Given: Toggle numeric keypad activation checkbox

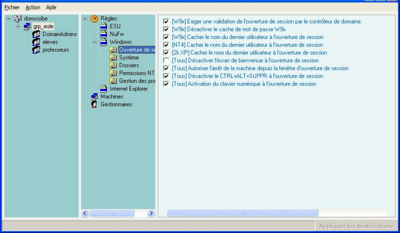Looking at the screenshot, I should [x=166, y=84].
